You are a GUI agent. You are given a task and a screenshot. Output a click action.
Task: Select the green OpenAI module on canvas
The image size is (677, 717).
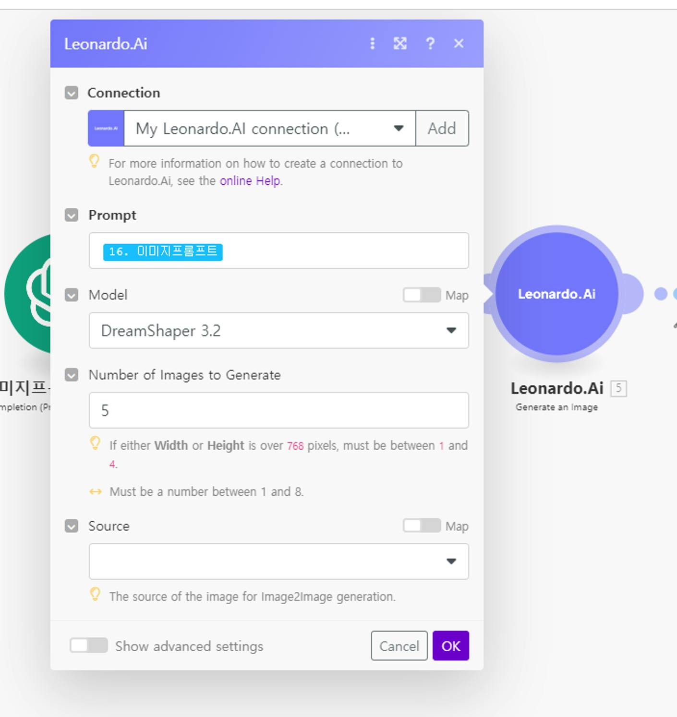coord(27,294)
